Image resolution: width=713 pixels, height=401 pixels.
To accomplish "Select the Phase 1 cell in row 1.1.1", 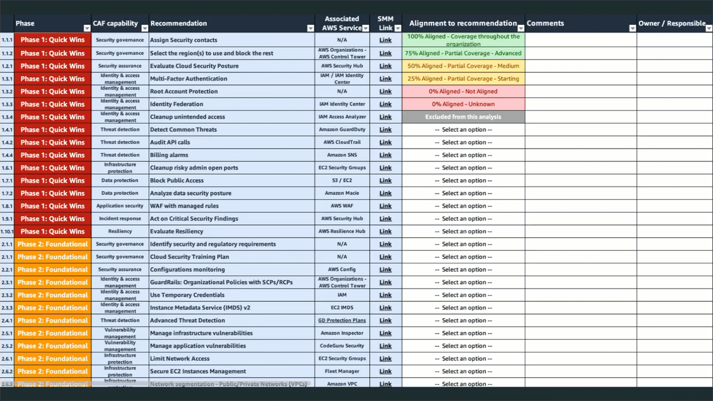I will (x=52, y=40).
